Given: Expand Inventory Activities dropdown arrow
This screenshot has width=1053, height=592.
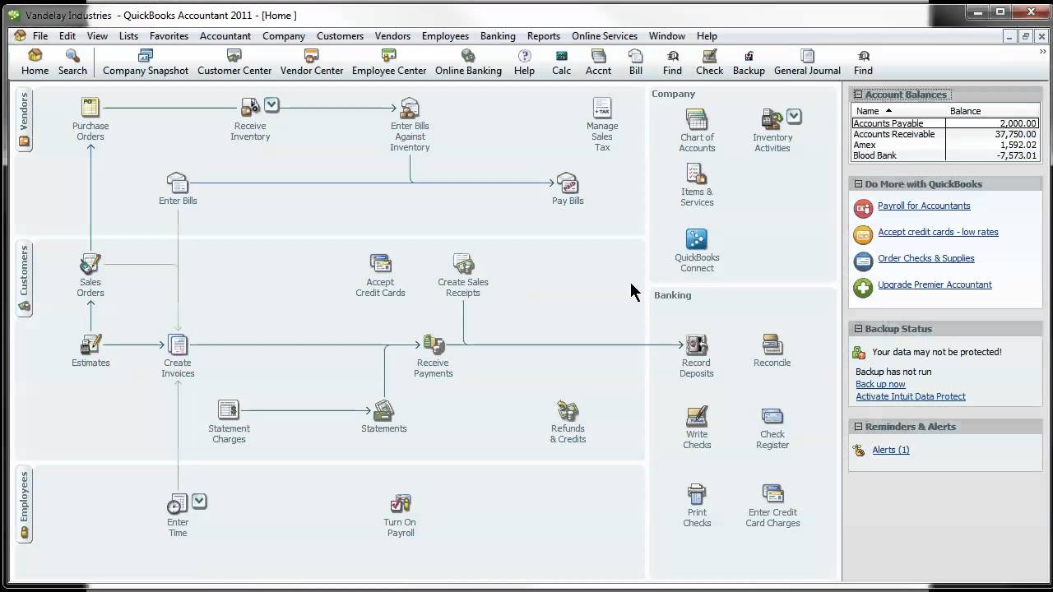Looking at the screenshot, I should [794, 116].
